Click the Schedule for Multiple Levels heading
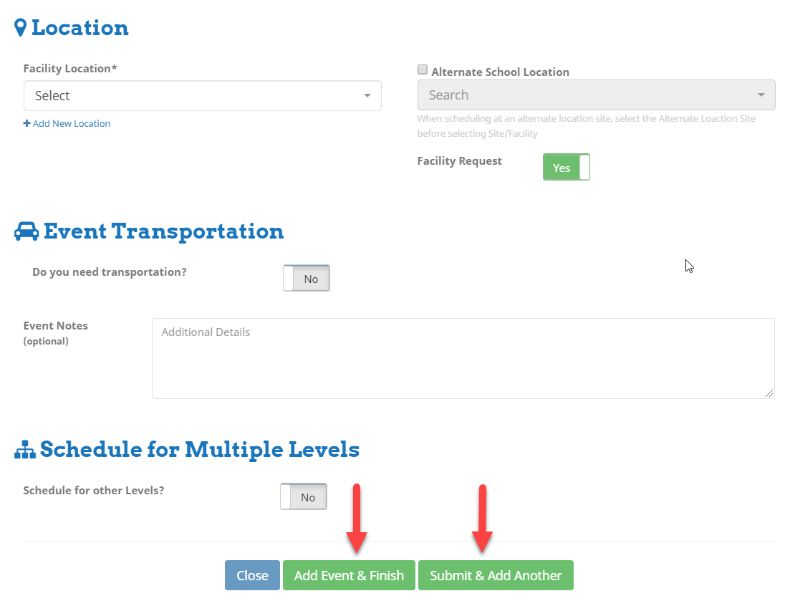This screenshot has height=601, width=795. click(199, 450)
